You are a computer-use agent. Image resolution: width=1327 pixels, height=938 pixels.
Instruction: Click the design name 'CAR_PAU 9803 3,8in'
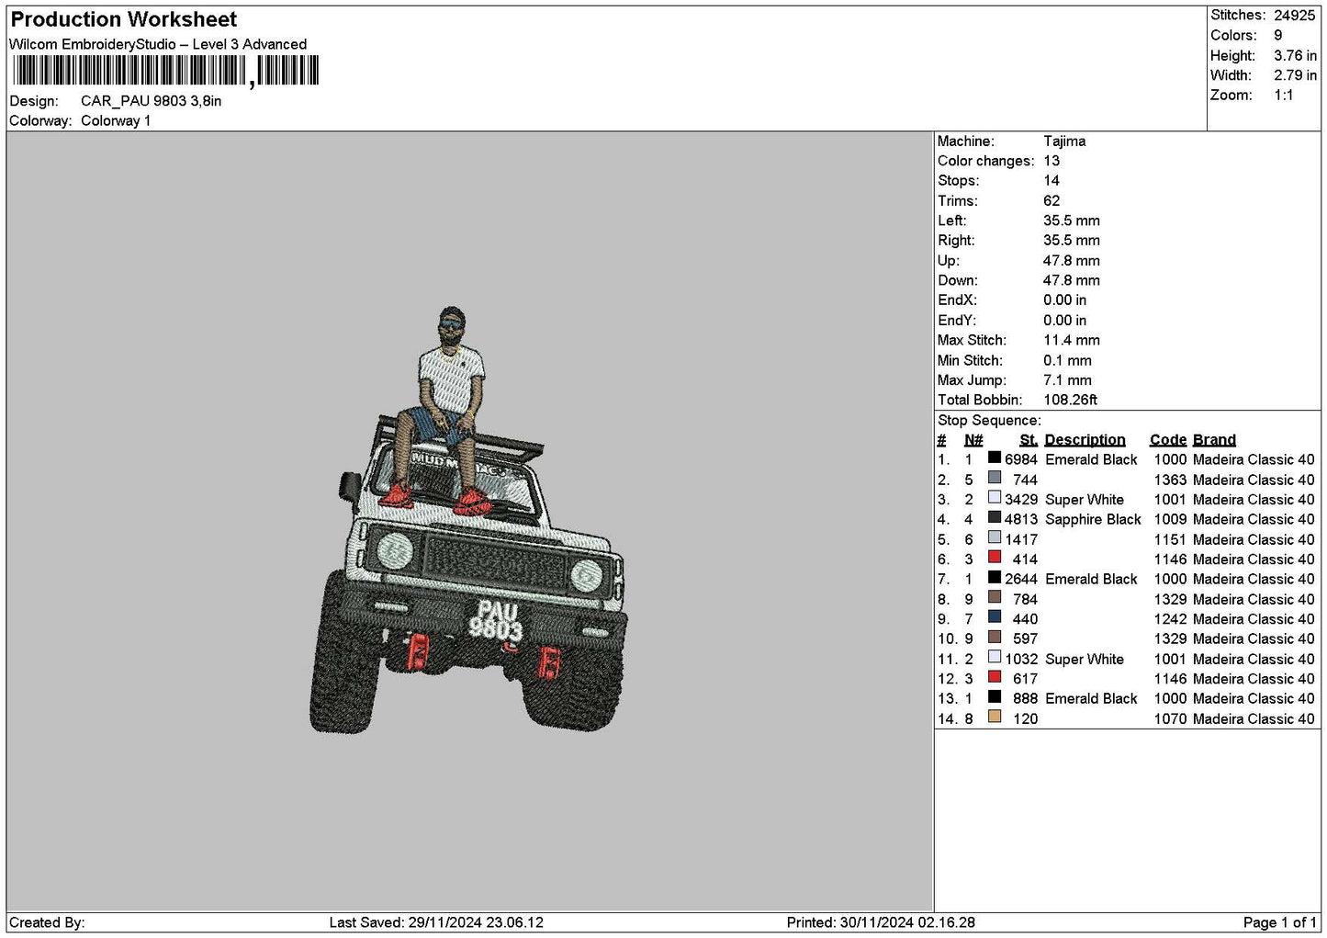click(x=151, y=101)
